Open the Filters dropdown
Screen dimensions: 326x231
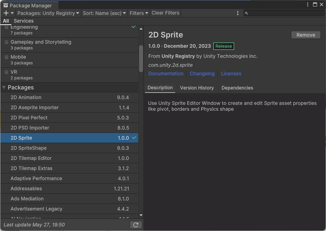[139, 13]
